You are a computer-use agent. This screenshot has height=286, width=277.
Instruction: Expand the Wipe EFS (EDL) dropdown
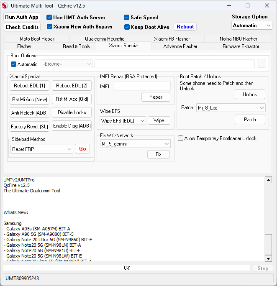(x=123, y=121)
